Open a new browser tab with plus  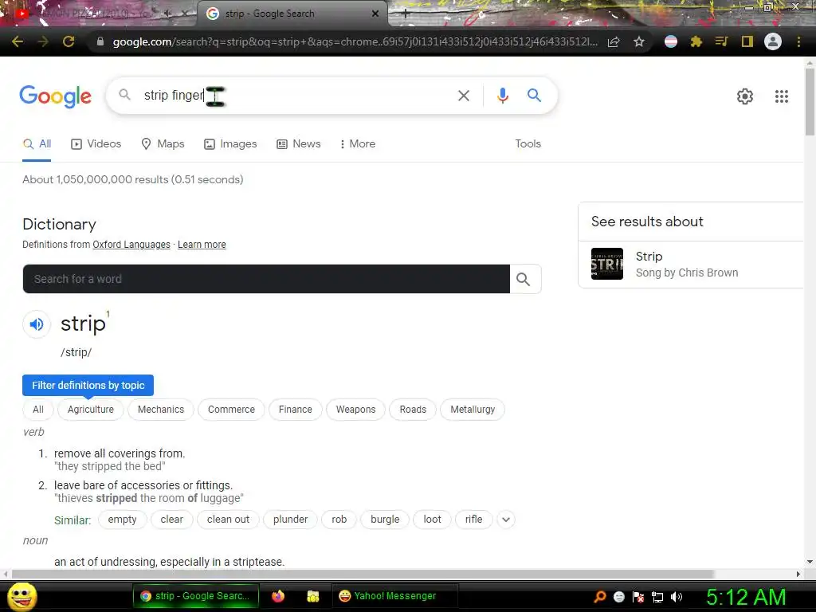[x=406, y=14]
